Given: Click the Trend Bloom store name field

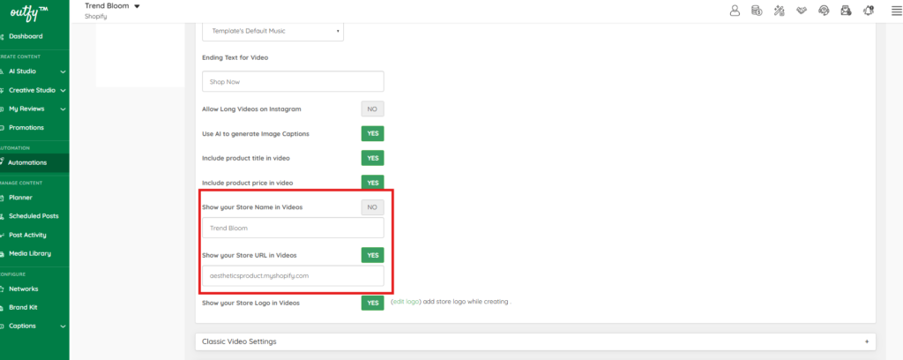Looking at the screenshot, I should [x=293, y=229].
